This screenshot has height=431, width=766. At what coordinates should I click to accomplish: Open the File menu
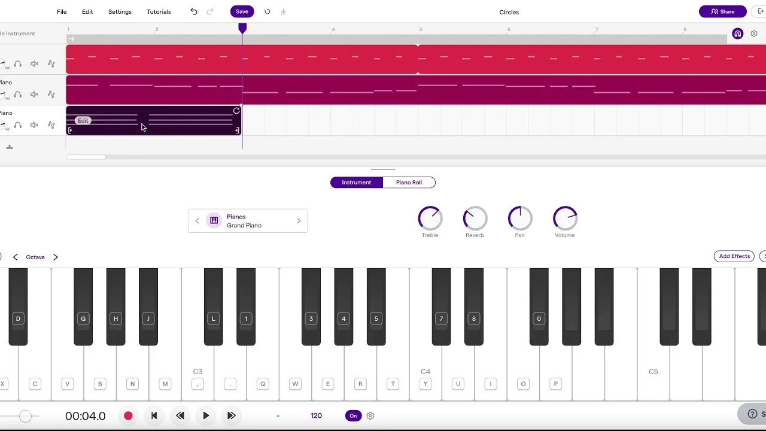coord(62,11)
